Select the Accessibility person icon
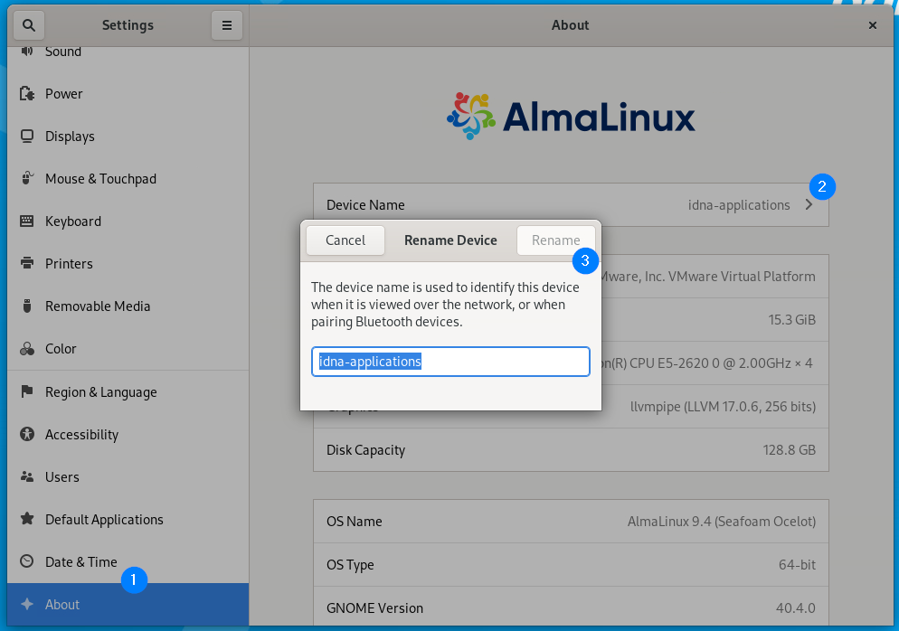The image size is (899, 631). coord(27,434)
